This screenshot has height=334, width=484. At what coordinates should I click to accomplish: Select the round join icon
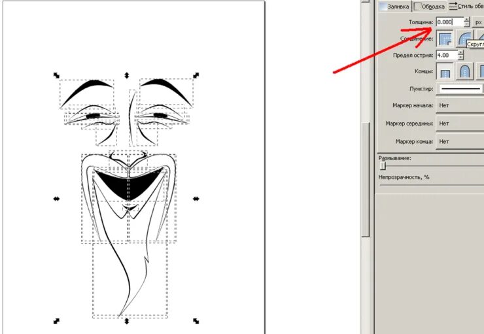[x=464, y=39]
